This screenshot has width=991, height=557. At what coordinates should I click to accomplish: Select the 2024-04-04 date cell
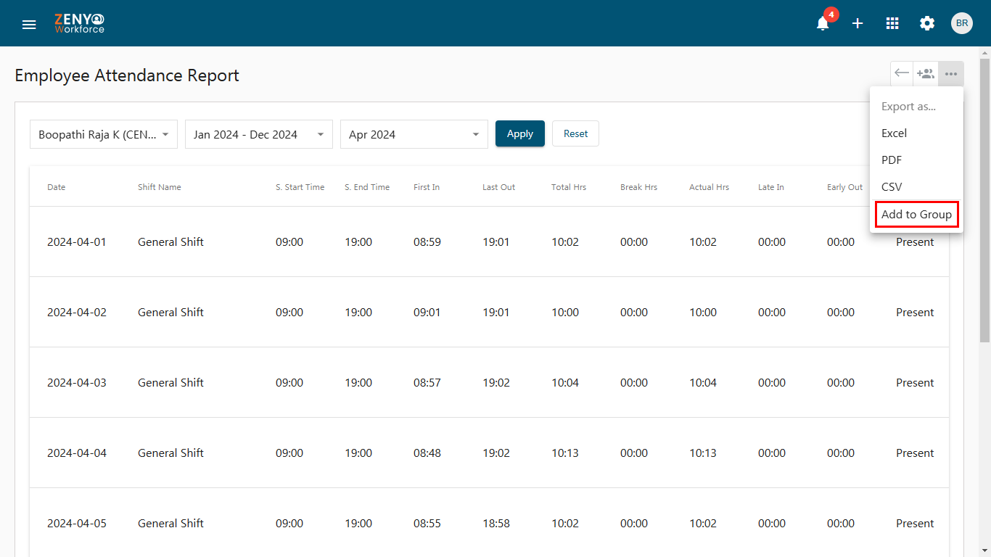(77, 453)
